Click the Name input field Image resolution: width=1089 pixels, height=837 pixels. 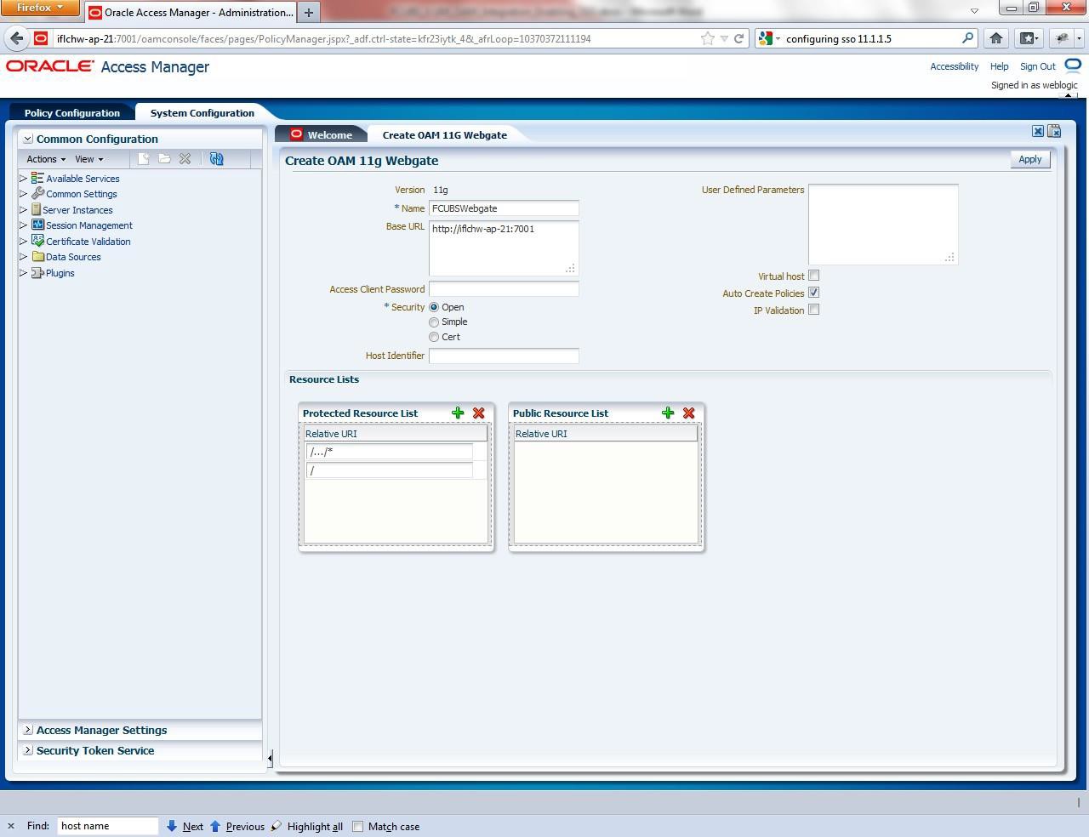(504, 208)
